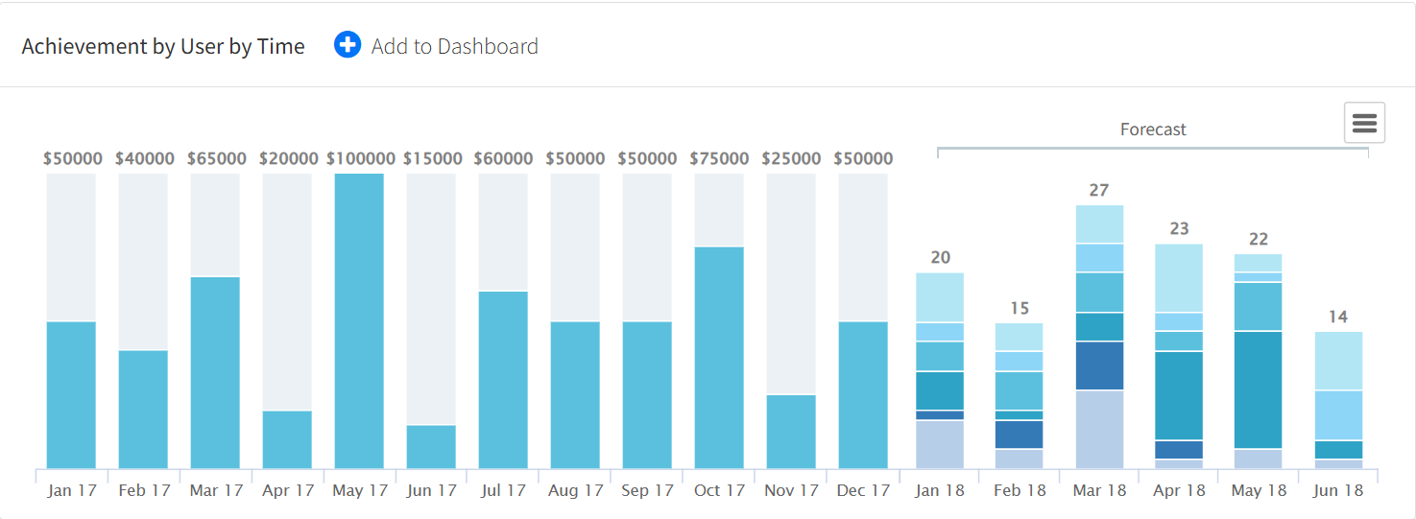Click the top light segment of Jan 18 bar
Screen dimensions: 1416x519
click(x=940, y=297)
